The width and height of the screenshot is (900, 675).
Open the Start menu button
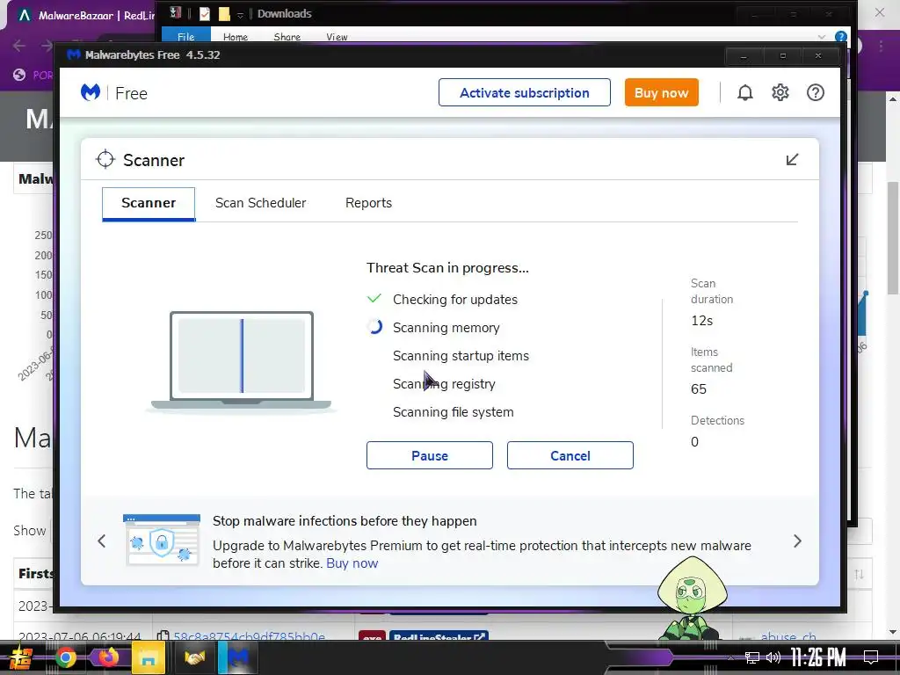(x=19, y=657)
